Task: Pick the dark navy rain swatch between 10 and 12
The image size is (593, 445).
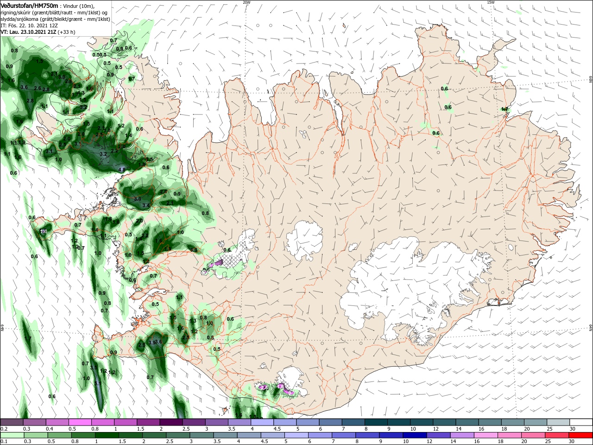Action: (x=415, y=435)
